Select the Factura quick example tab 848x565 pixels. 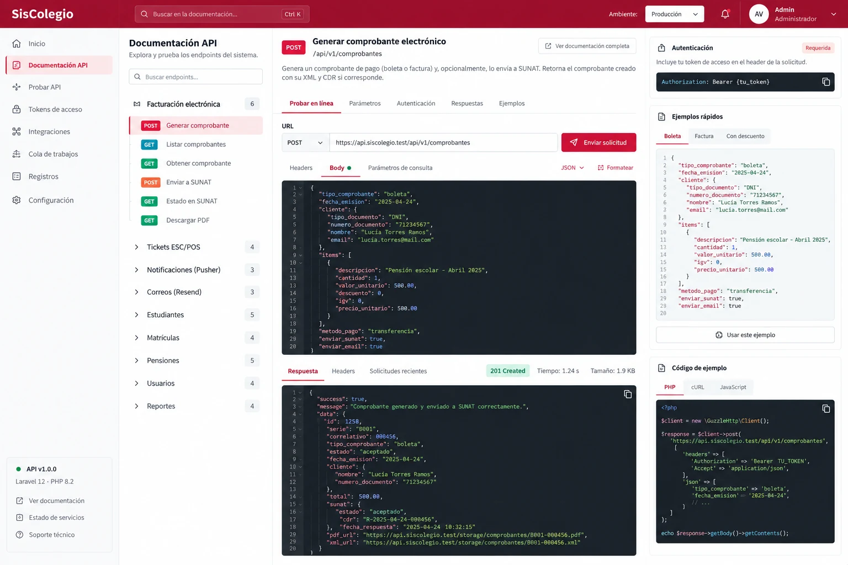(x=704, y=136)
